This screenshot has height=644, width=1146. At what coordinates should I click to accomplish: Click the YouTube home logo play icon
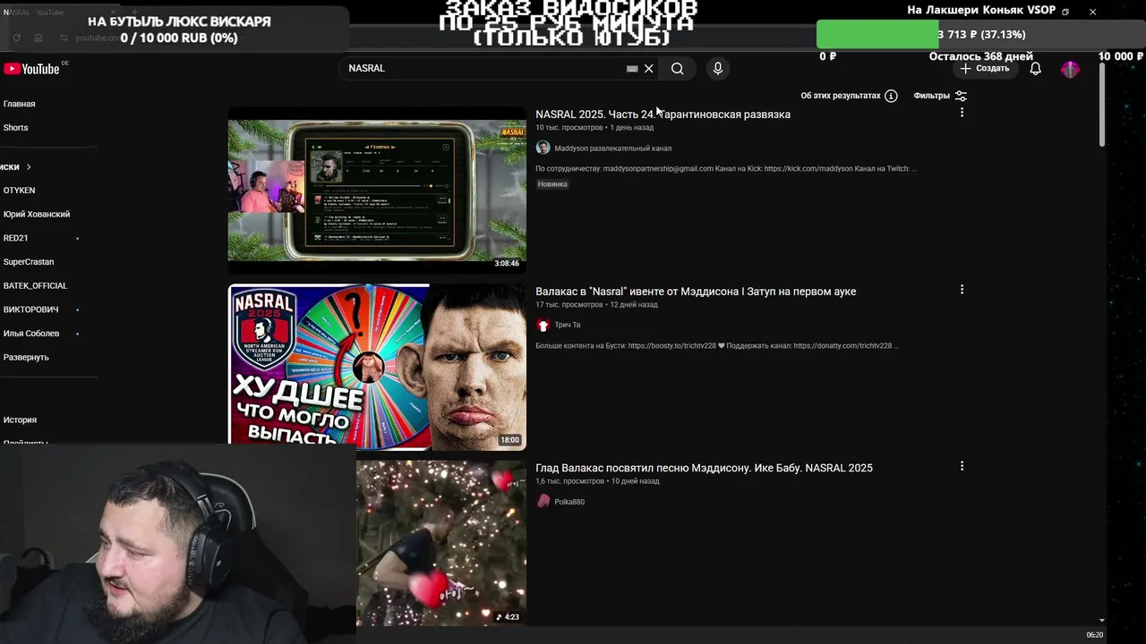coord(12,69)
